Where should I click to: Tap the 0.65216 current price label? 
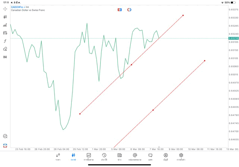(234, 38)
